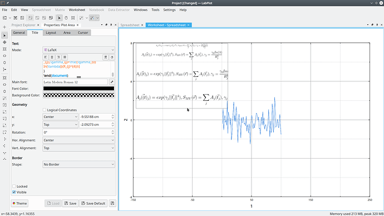Open the Worksheet menu
Image resolution: width=384 pixels, height=216 pixels.
[77, 10]
